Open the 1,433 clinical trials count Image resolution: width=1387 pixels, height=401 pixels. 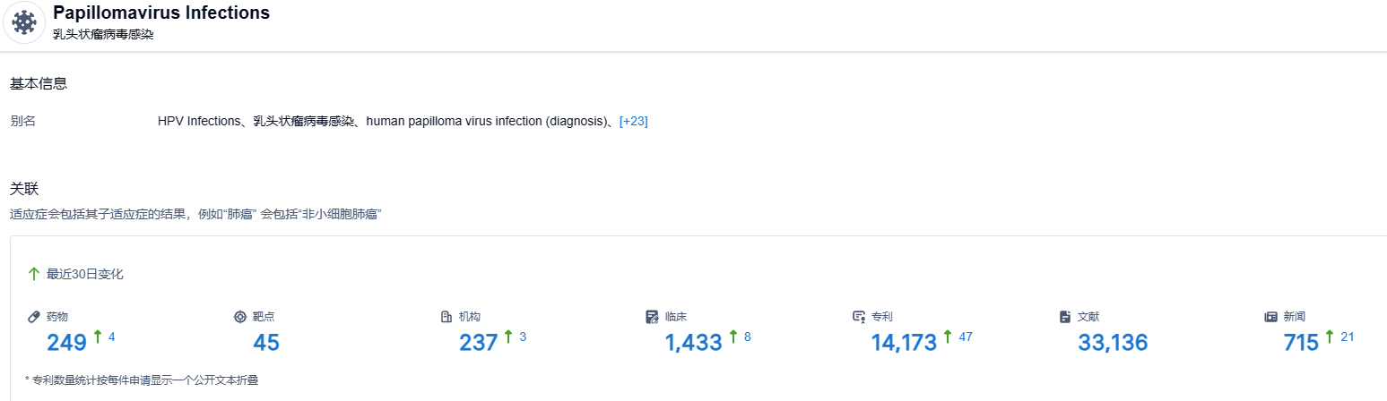pyautogui.click(x=693, y=342)
